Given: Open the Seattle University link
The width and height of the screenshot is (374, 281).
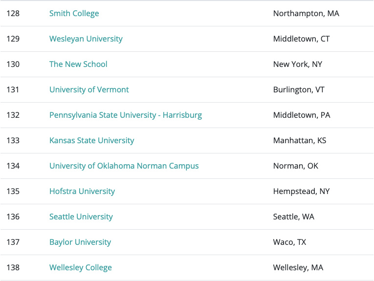Looking at the screenshot, I should (81, 217).
